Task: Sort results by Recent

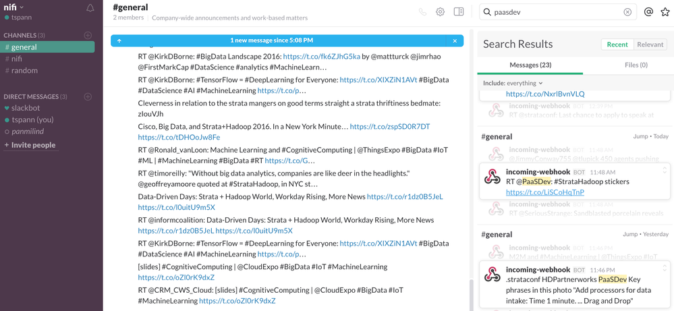Action: [x=617, y=45]
